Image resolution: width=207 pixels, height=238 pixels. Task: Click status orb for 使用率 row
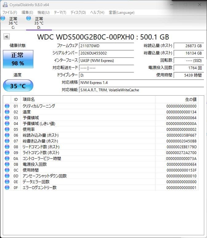(7, 129)
